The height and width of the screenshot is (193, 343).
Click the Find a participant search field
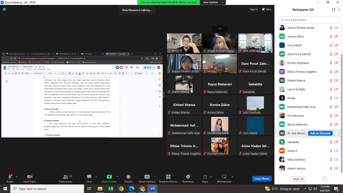click(309, 20)
